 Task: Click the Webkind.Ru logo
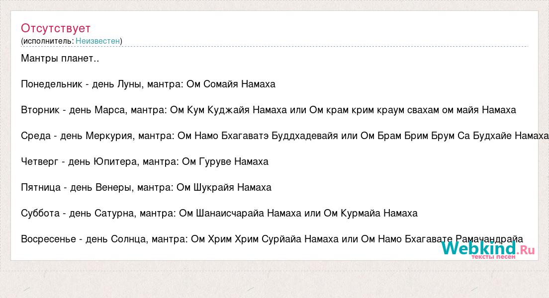487,248
